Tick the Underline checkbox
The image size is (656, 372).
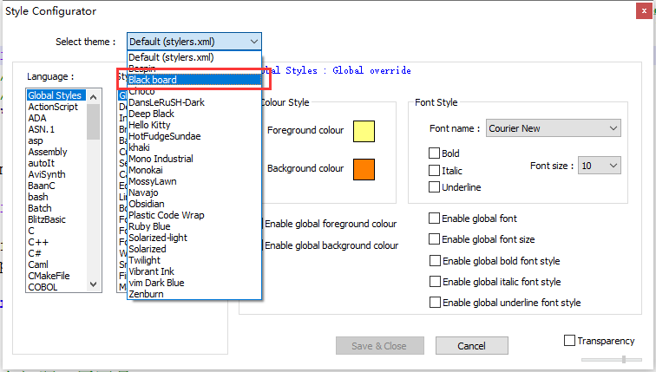pos(434,186)
